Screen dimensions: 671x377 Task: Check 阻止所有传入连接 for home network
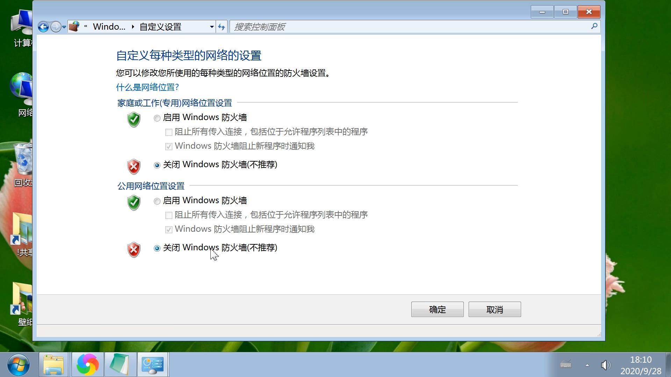(x=168, y=132)
